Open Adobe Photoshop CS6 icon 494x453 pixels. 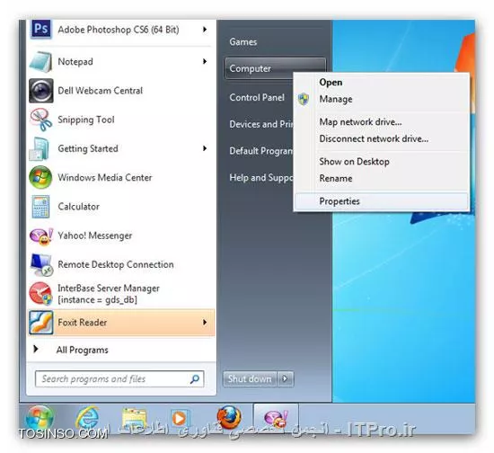pos(41,29)
